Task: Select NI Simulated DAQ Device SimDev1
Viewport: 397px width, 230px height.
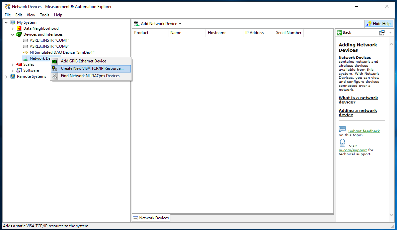Action: click(x=62, y=52)
